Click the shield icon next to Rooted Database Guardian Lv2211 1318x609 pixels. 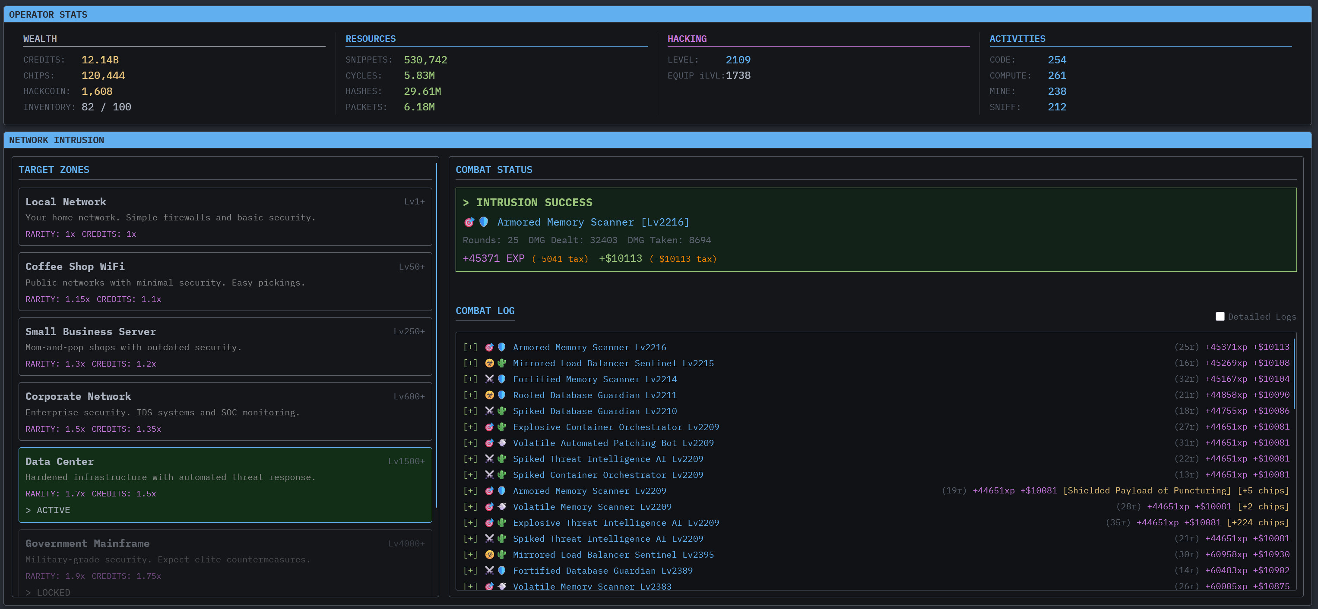pyautogui.click(x=501, y=395)
